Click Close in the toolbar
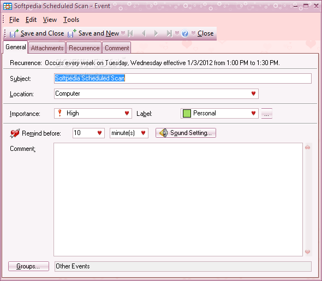The width and height of the screenshot is (322, 281). click(206, 33)
